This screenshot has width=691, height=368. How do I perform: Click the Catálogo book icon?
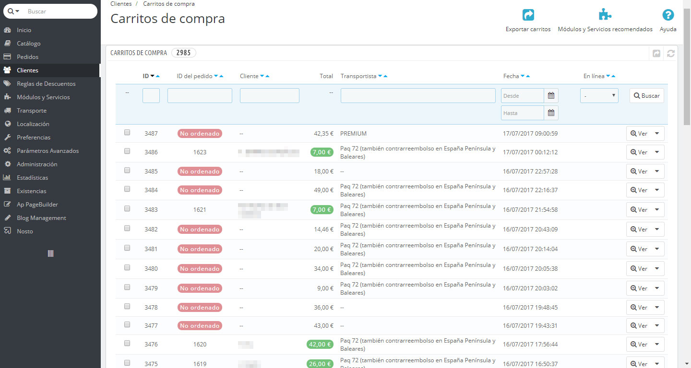(7, 44)
